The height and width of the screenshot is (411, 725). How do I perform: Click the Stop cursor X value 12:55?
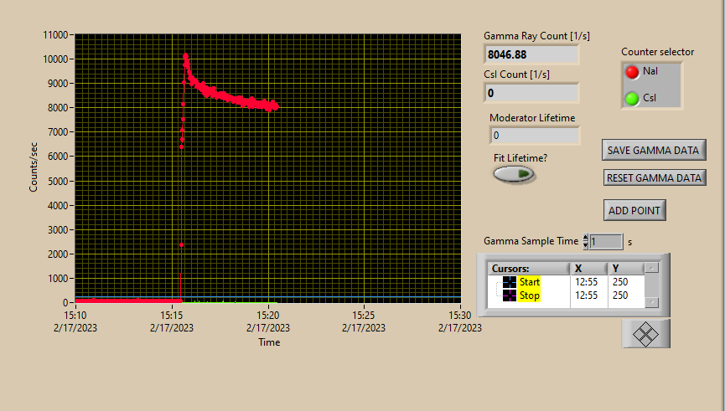click(587, 295)
